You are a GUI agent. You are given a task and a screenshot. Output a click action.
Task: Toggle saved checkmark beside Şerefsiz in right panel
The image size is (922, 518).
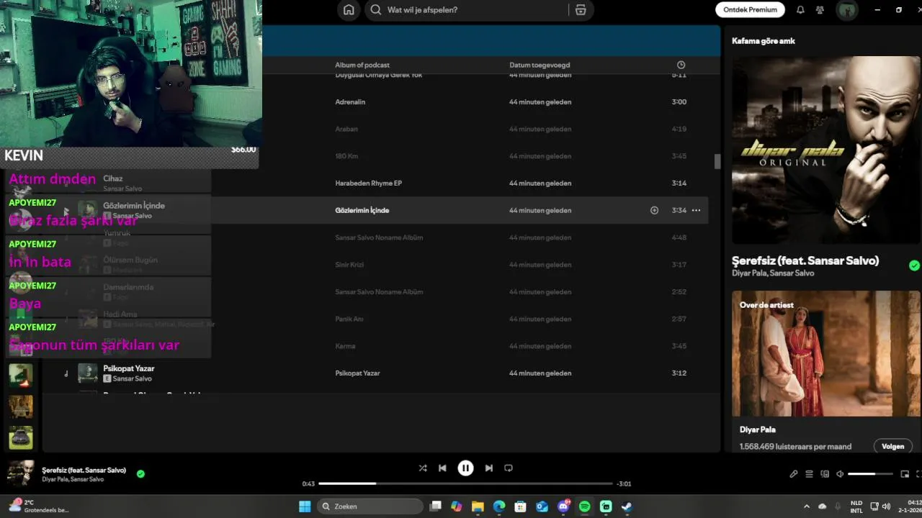pos(914,265)
